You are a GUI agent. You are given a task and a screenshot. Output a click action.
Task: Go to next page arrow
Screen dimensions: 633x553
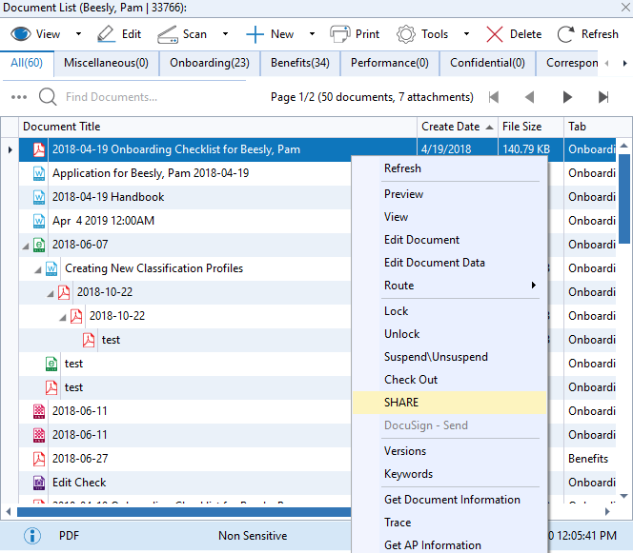pos(567,97)
